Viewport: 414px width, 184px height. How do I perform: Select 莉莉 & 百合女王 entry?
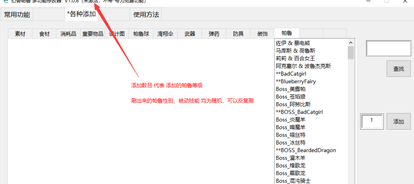pyautogui.click(x=295, y=58)
